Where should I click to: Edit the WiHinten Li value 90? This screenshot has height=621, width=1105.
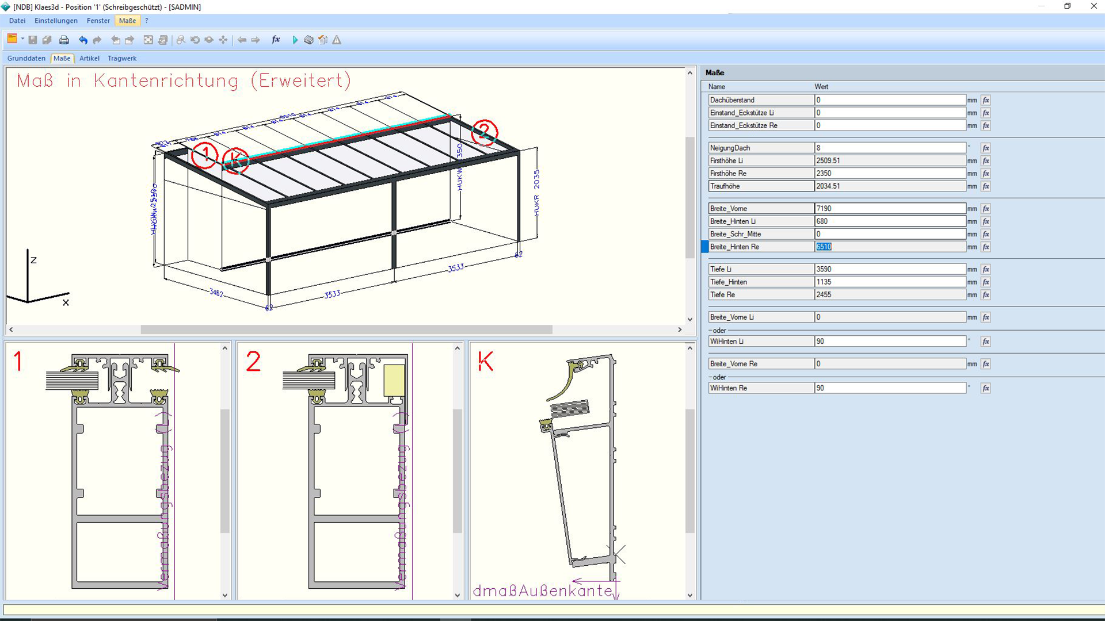tap(890, 342)
